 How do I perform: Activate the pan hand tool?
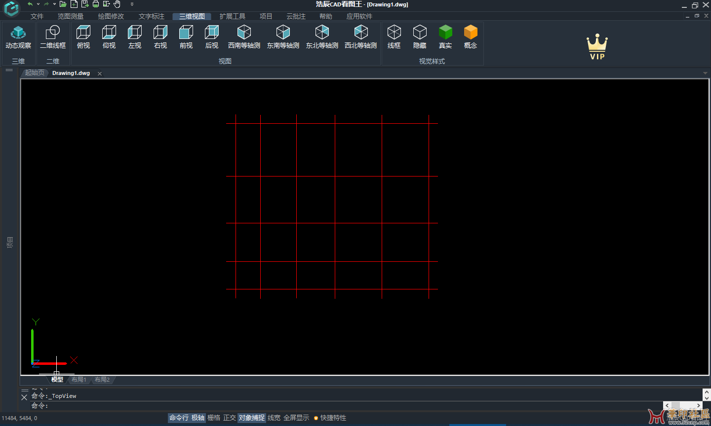tap(117, 4)
